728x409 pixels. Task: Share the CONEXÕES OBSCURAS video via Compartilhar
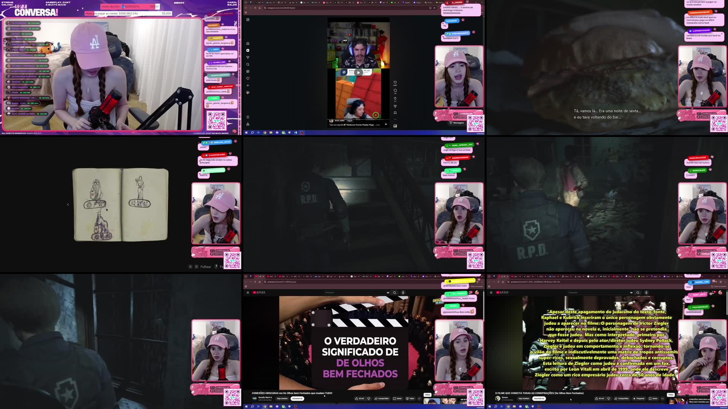[x=382, y=398]
